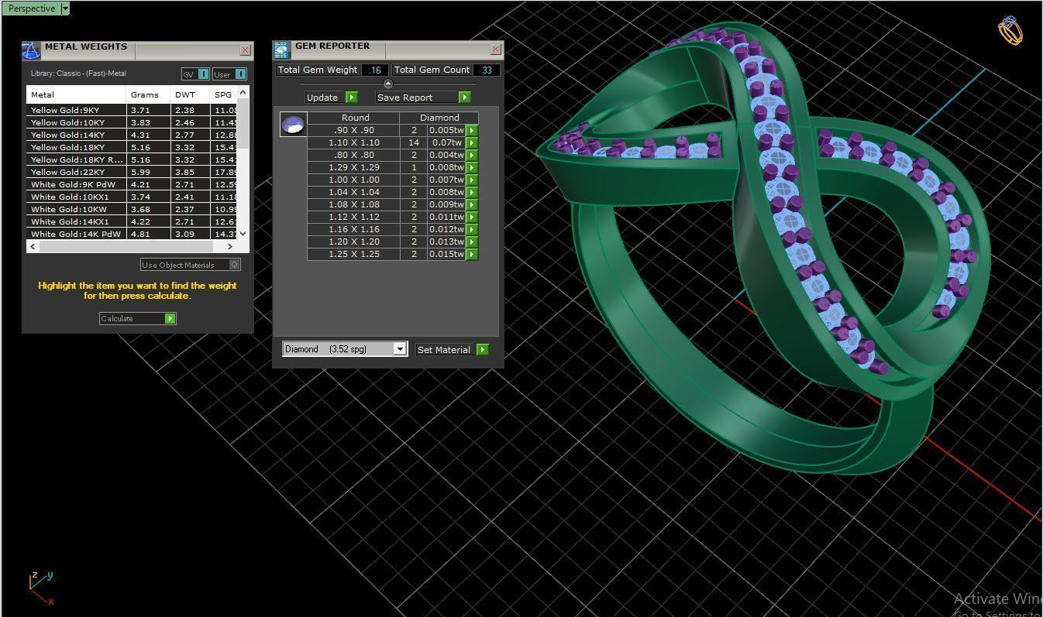Click the metal list scroll-up arrow
This screenshot has width=1043, height=617.
pos(243,93)
